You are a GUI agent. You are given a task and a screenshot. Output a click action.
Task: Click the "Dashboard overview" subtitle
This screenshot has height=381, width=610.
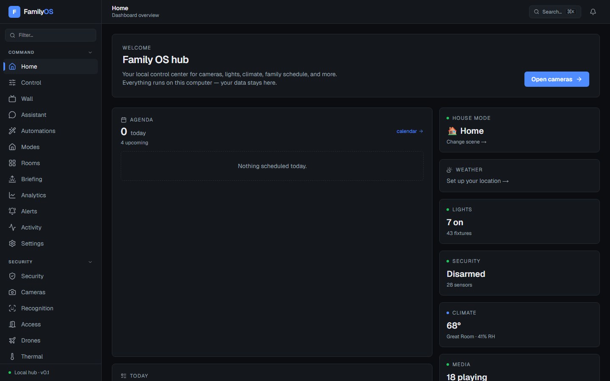136,15
